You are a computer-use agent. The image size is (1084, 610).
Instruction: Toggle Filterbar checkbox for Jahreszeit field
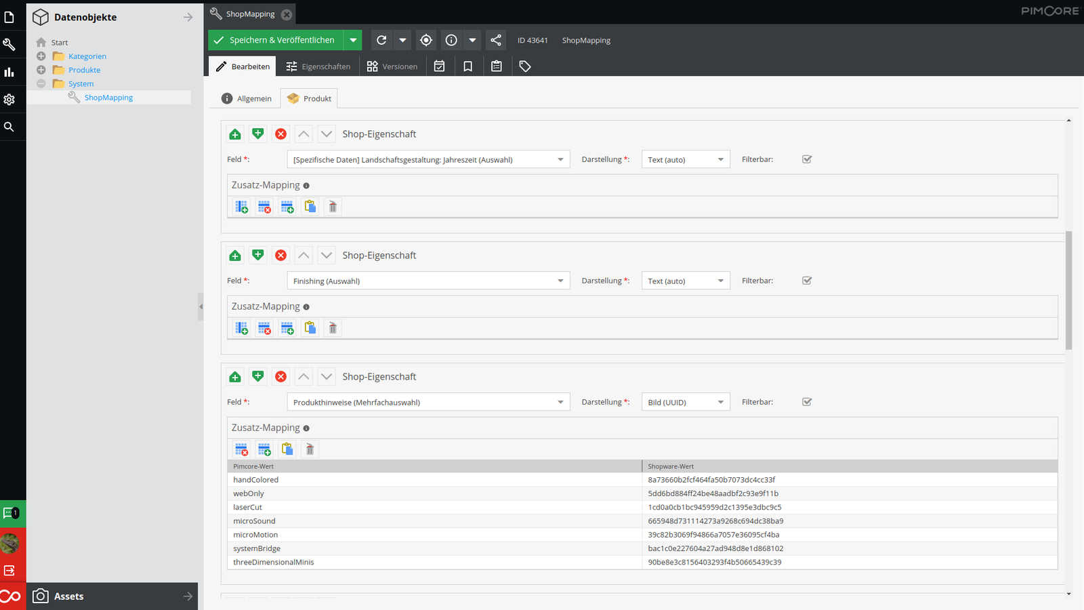coord(807,159)
